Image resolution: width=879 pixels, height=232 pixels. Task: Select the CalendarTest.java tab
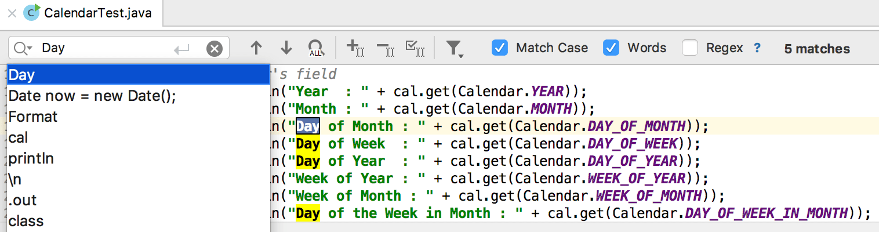coord(90,12)
